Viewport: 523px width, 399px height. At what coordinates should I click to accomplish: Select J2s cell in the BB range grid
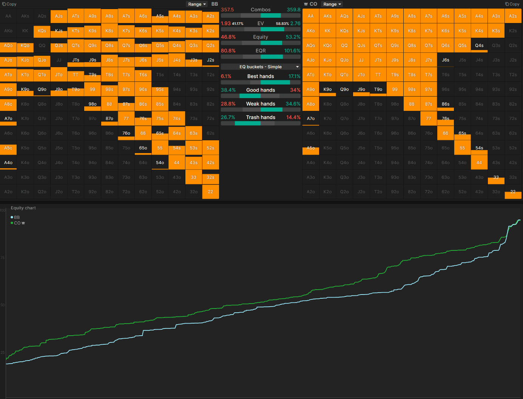coord(210,60)
